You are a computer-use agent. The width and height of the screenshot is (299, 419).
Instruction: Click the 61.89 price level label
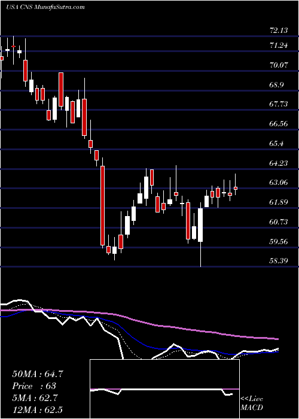point(279,202)
